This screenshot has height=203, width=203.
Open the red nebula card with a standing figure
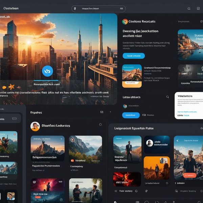(48, 190)
